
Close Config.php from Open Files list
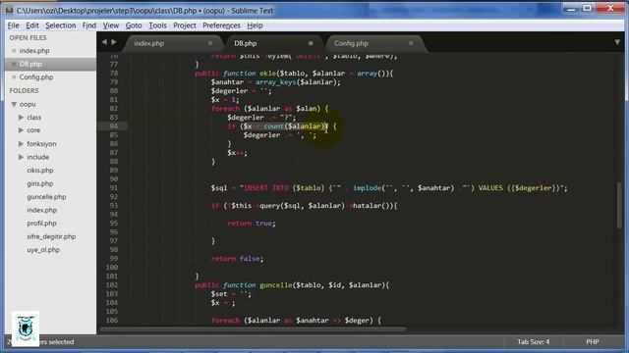pyautogui.click(x=14, y=77)
